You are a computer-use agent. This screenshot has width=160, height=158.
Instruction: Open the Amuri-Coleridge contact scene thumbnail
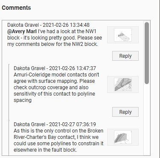tap(123, 85)
